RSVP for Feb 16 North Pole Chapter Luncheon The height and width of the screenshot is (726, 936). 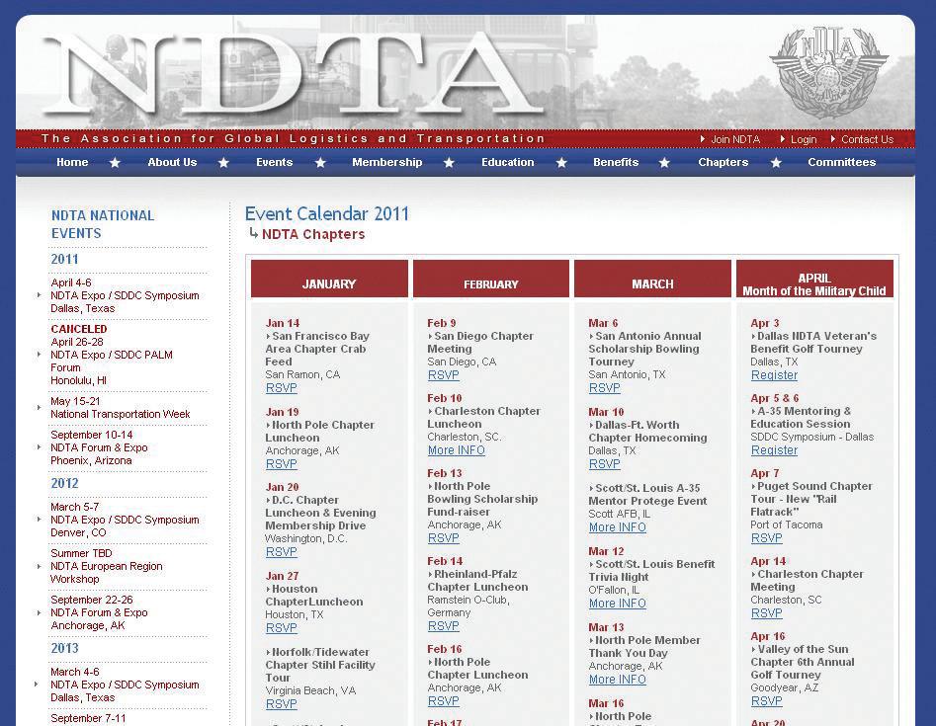(444, 701)
